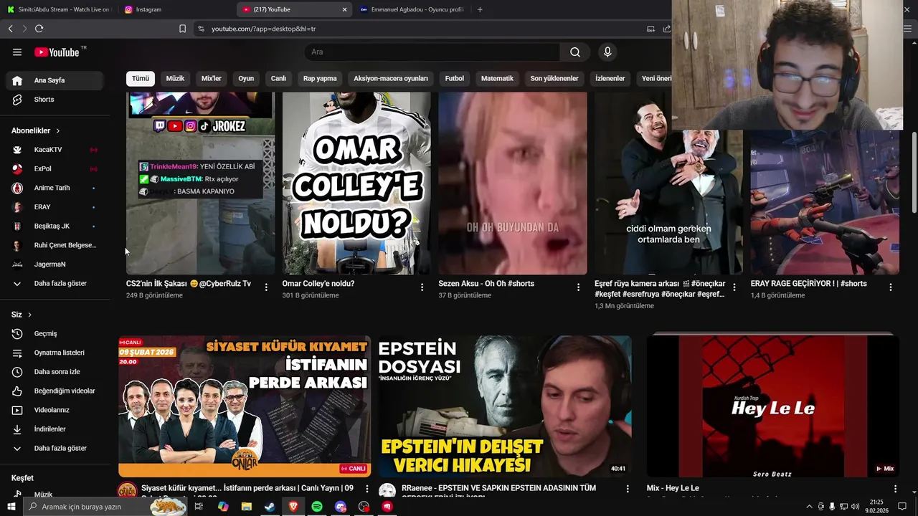Start voice search with microphone icon
The height and width of the screenshot is (516, 918).
pos(607,52)
